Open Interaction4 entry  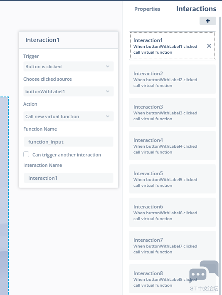point(173,146)
